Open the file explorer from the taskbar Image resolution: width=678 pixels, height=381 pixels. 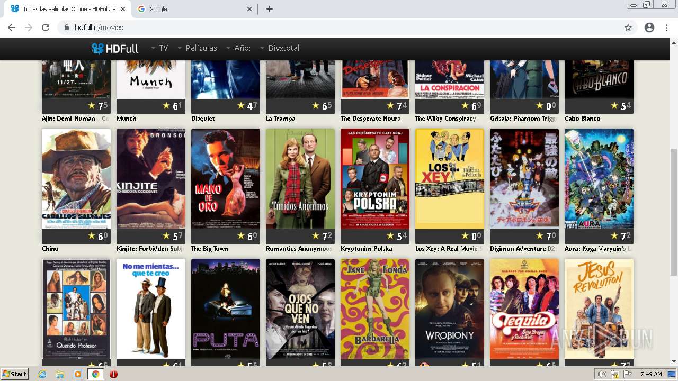point(60,374)
